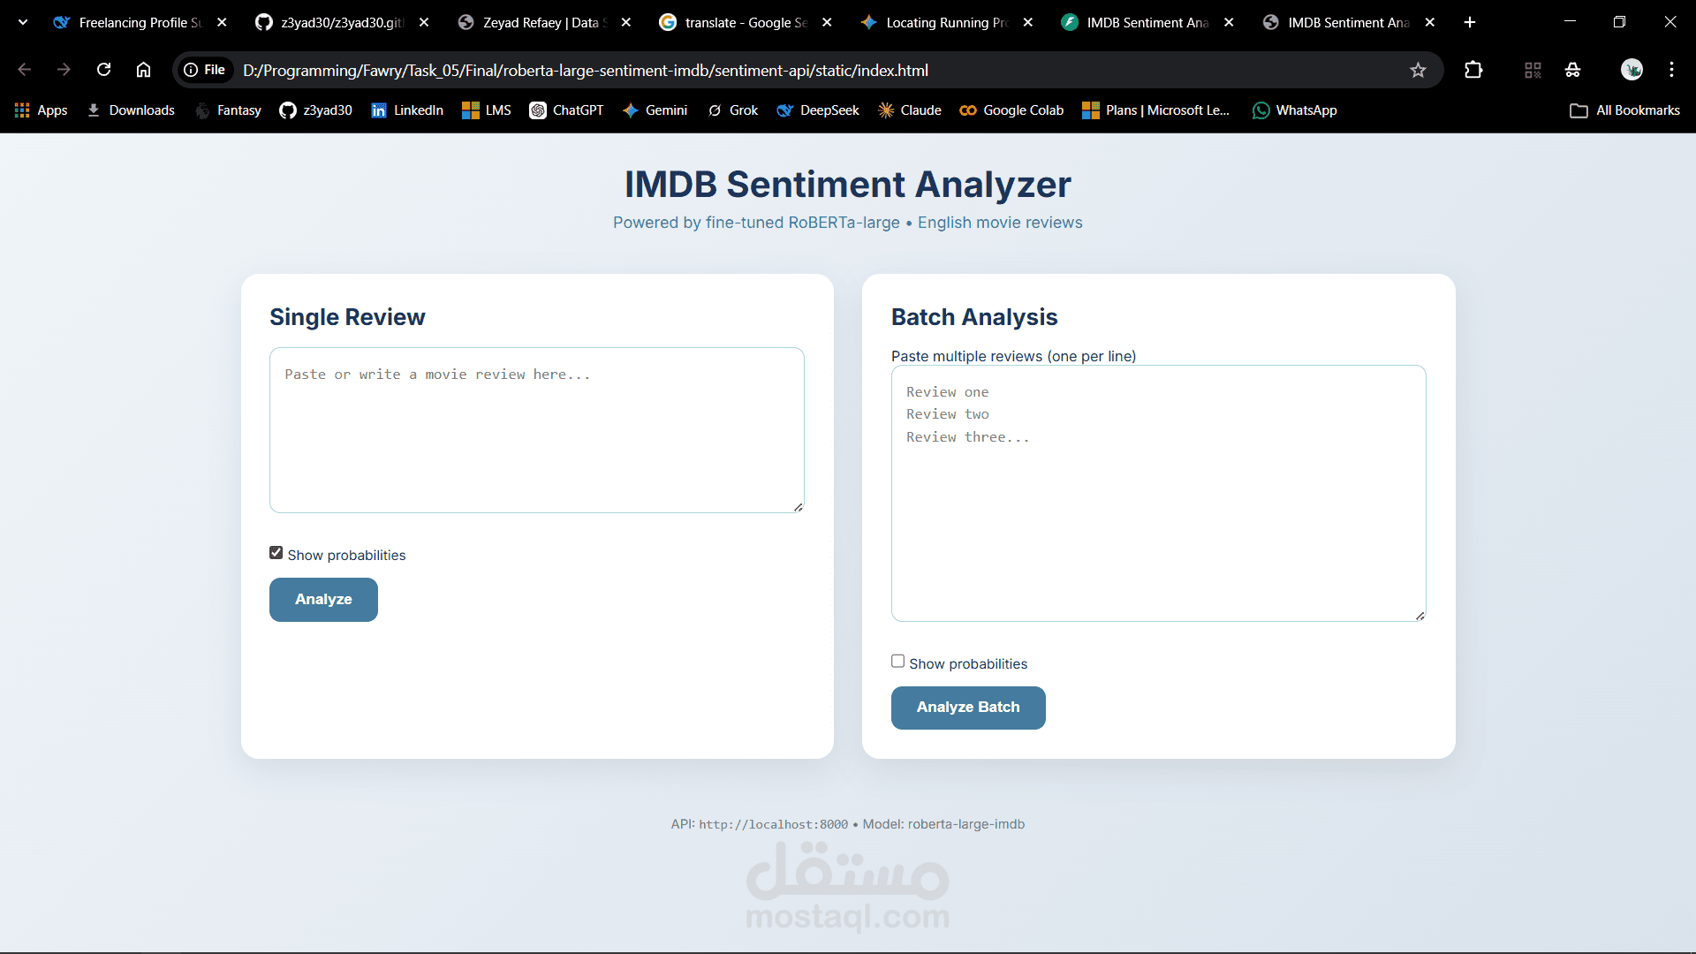
Task: Open the z3yad30 GitHub bookmark
Action: point(315,110)
